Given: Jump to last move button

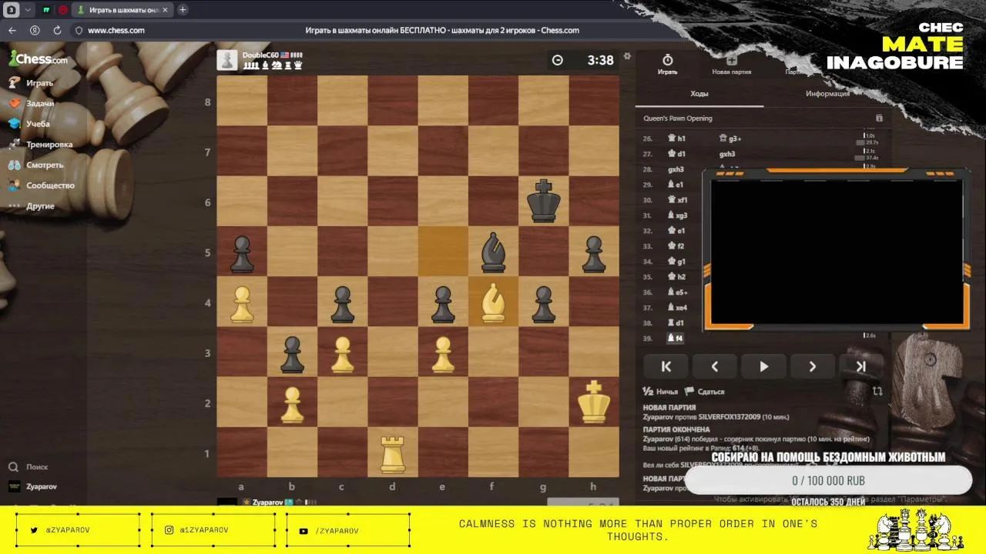Looking at the screenshot, I should coord(860,366).
